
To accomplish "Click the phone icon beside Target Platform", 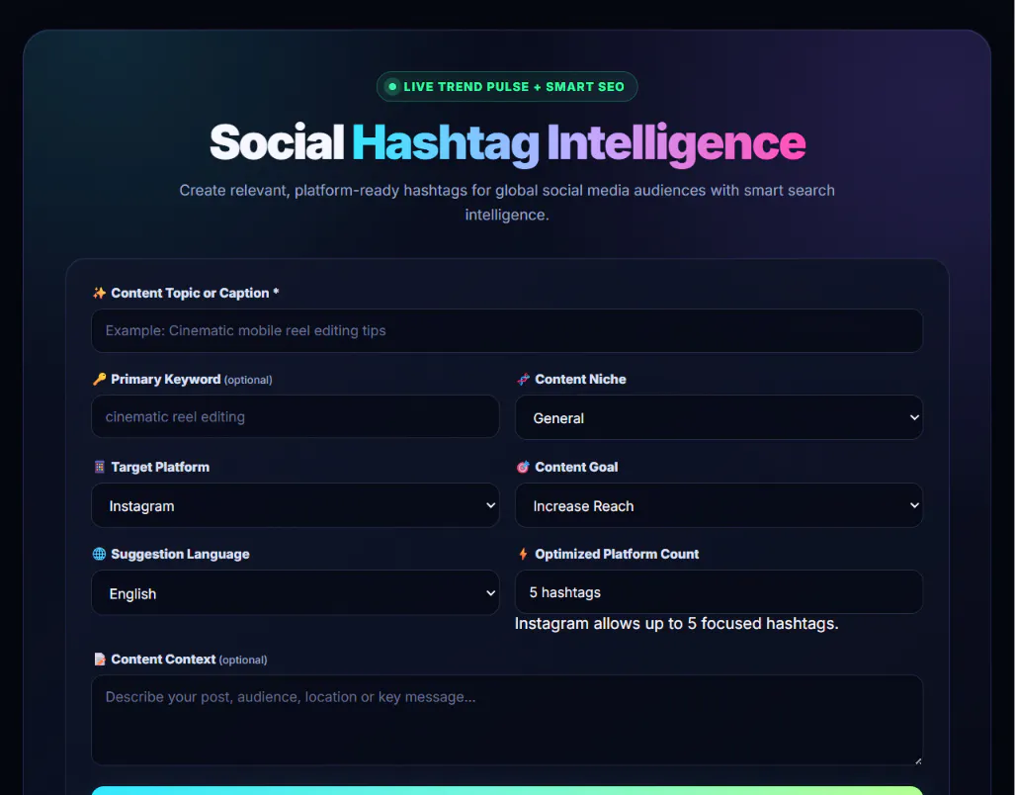I will (99, 467).
